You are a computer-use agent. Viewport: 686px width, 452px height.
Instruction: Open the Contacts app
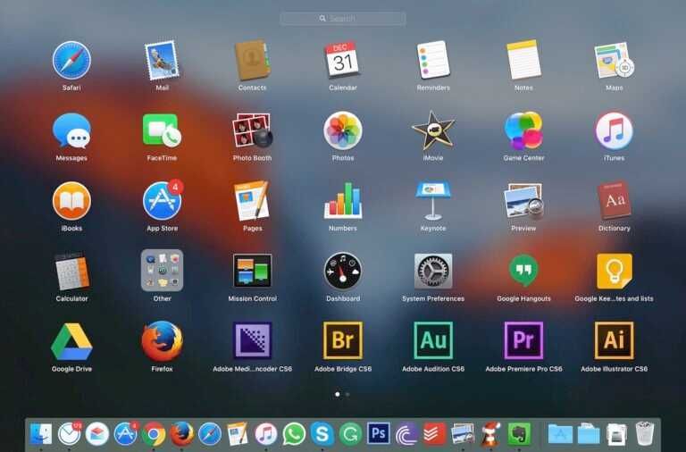253,61
